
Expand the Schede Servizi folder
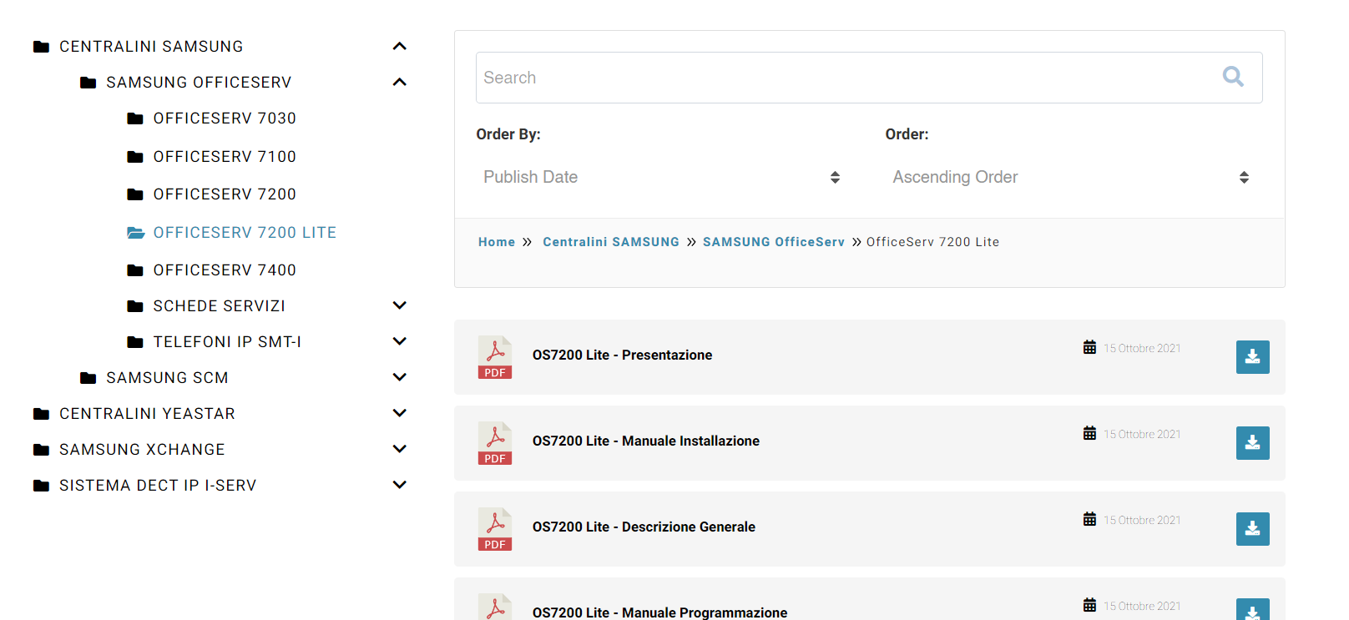pyautogui.click(x=400, y=306)
